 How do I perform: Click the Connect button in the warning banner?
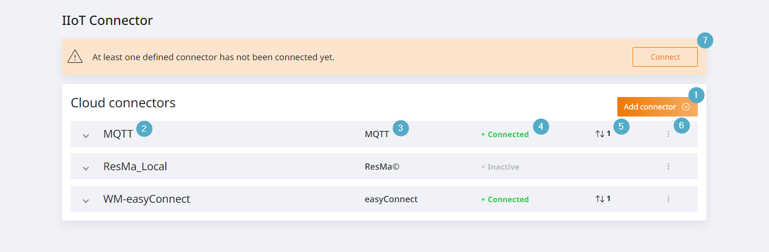[665, 57]
